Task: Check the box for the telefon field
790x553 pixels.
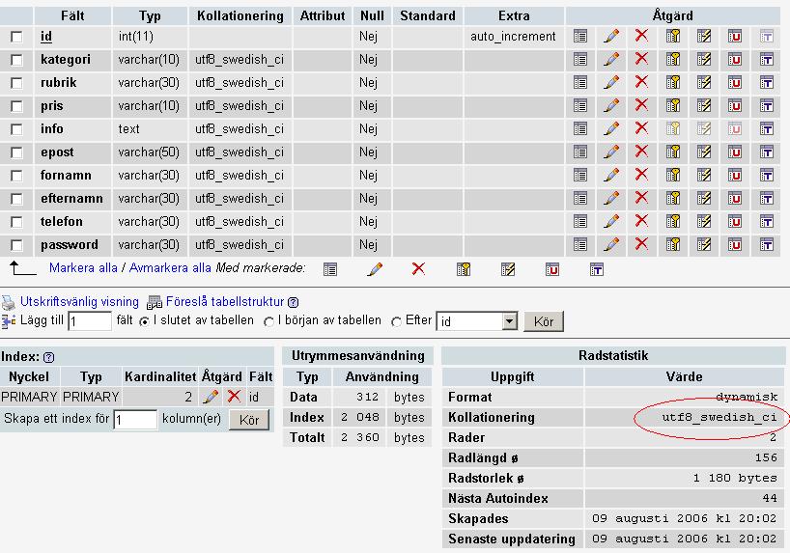Action: [x=16, y=222]
